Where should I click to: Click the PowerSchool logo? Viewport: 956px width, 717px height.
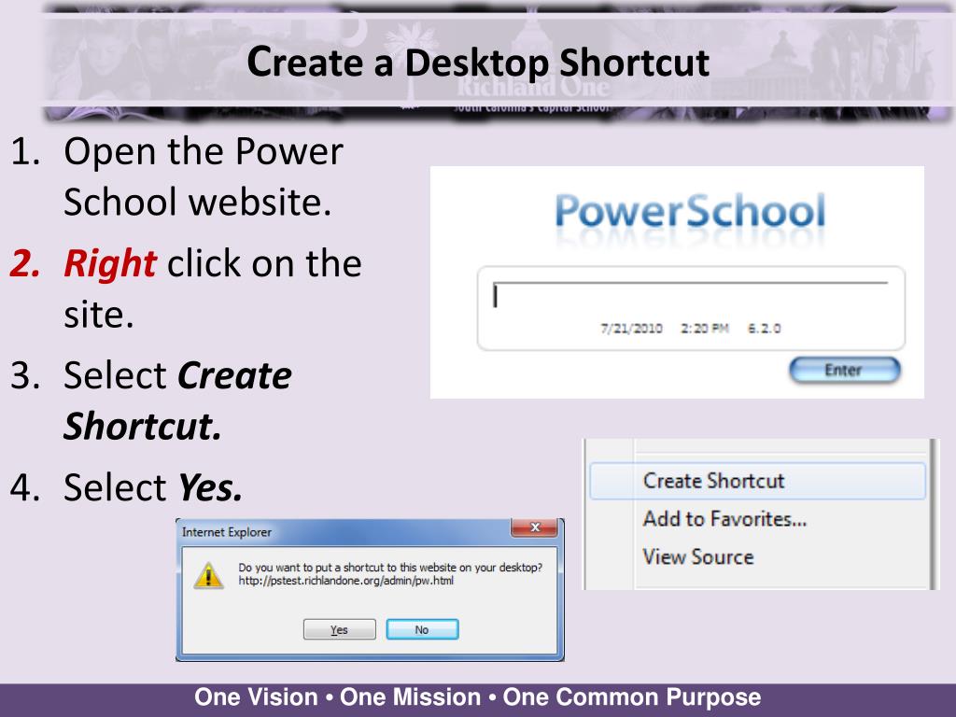(x=690, y=212)
